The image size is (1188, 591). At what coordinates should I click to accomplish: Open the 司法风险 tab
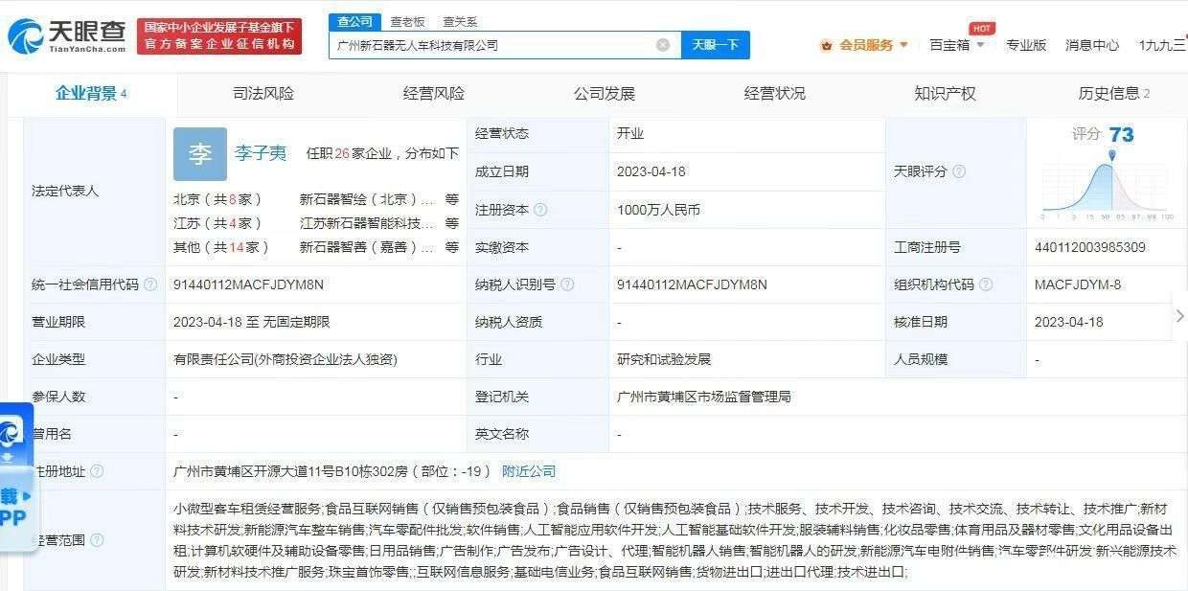pos(263,93)
